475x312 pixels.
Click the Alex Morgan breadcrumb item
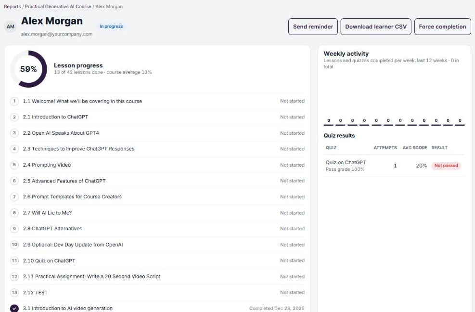click(x=109, y=7)
